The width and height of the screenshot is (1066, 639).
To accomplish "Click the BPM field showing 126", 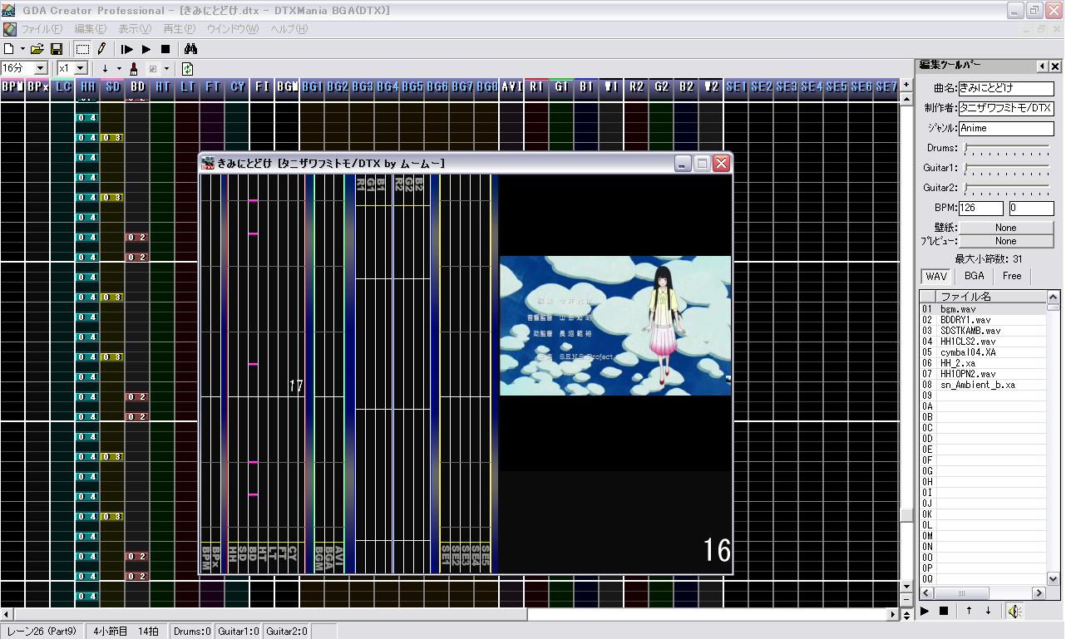I will click(x=981, y=209).
